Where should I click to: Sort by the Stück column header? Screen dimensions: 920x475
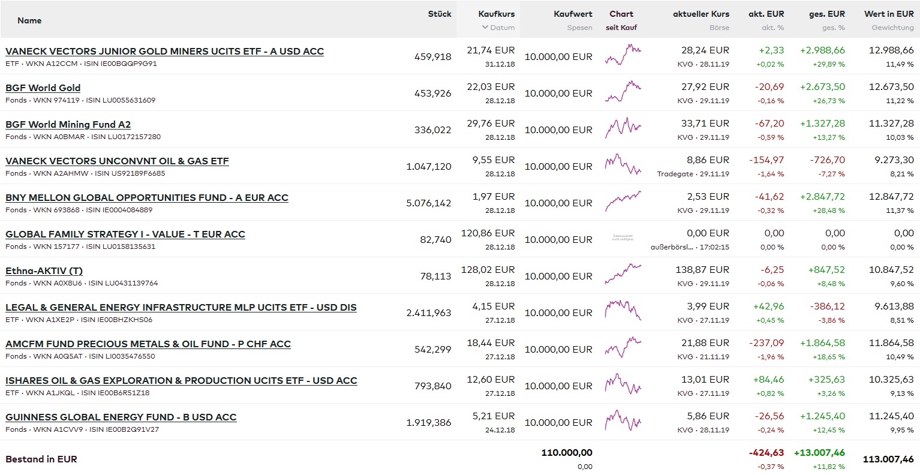point(440,14)
